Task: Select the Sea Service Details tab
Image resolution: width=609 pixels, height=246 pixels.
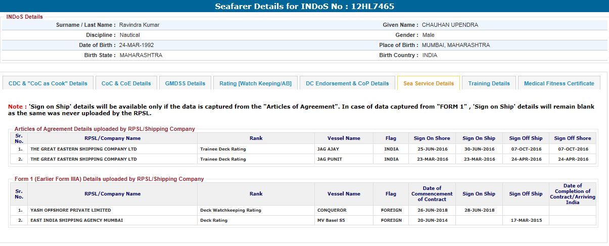Action: click(x=428, y=83)
